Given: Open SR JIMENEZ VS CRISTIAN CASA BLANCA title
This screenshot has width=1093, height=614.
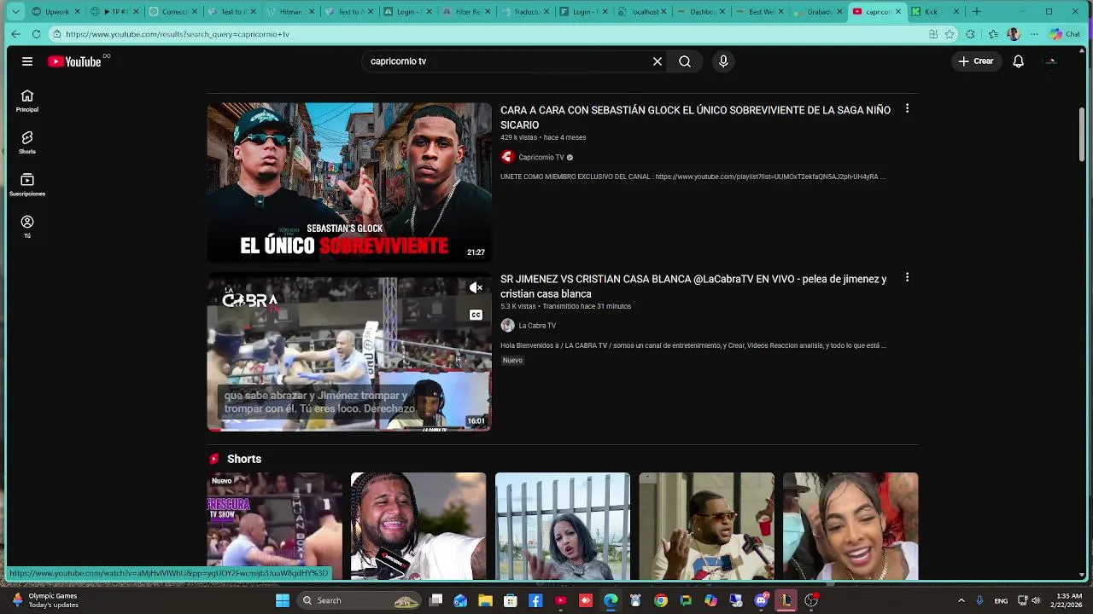Looking at the screenshot, I should pyautogui.click(x=693, y=287).
